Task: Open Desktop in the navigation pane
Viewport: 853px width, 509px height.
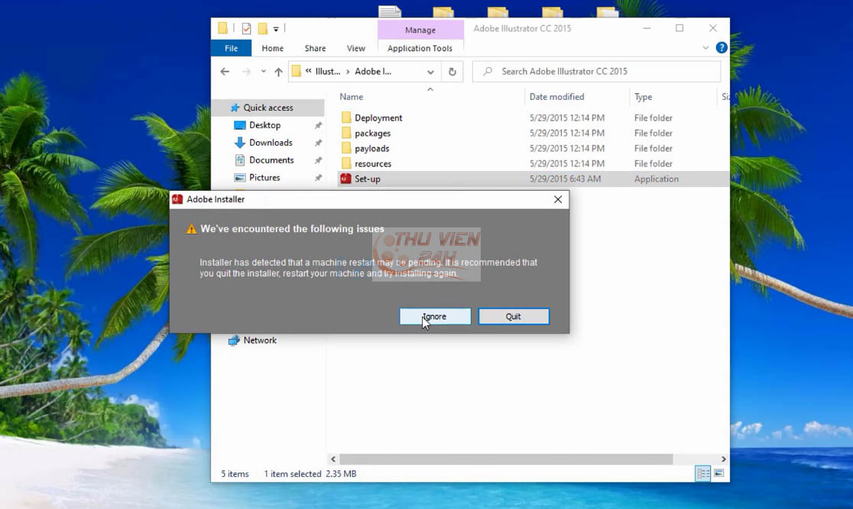Action: [265, 125]
